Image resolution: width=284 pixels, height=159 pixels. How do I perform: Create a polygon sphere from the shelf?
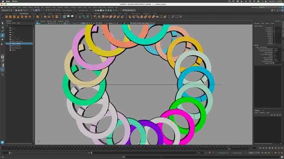pos(7,17)
